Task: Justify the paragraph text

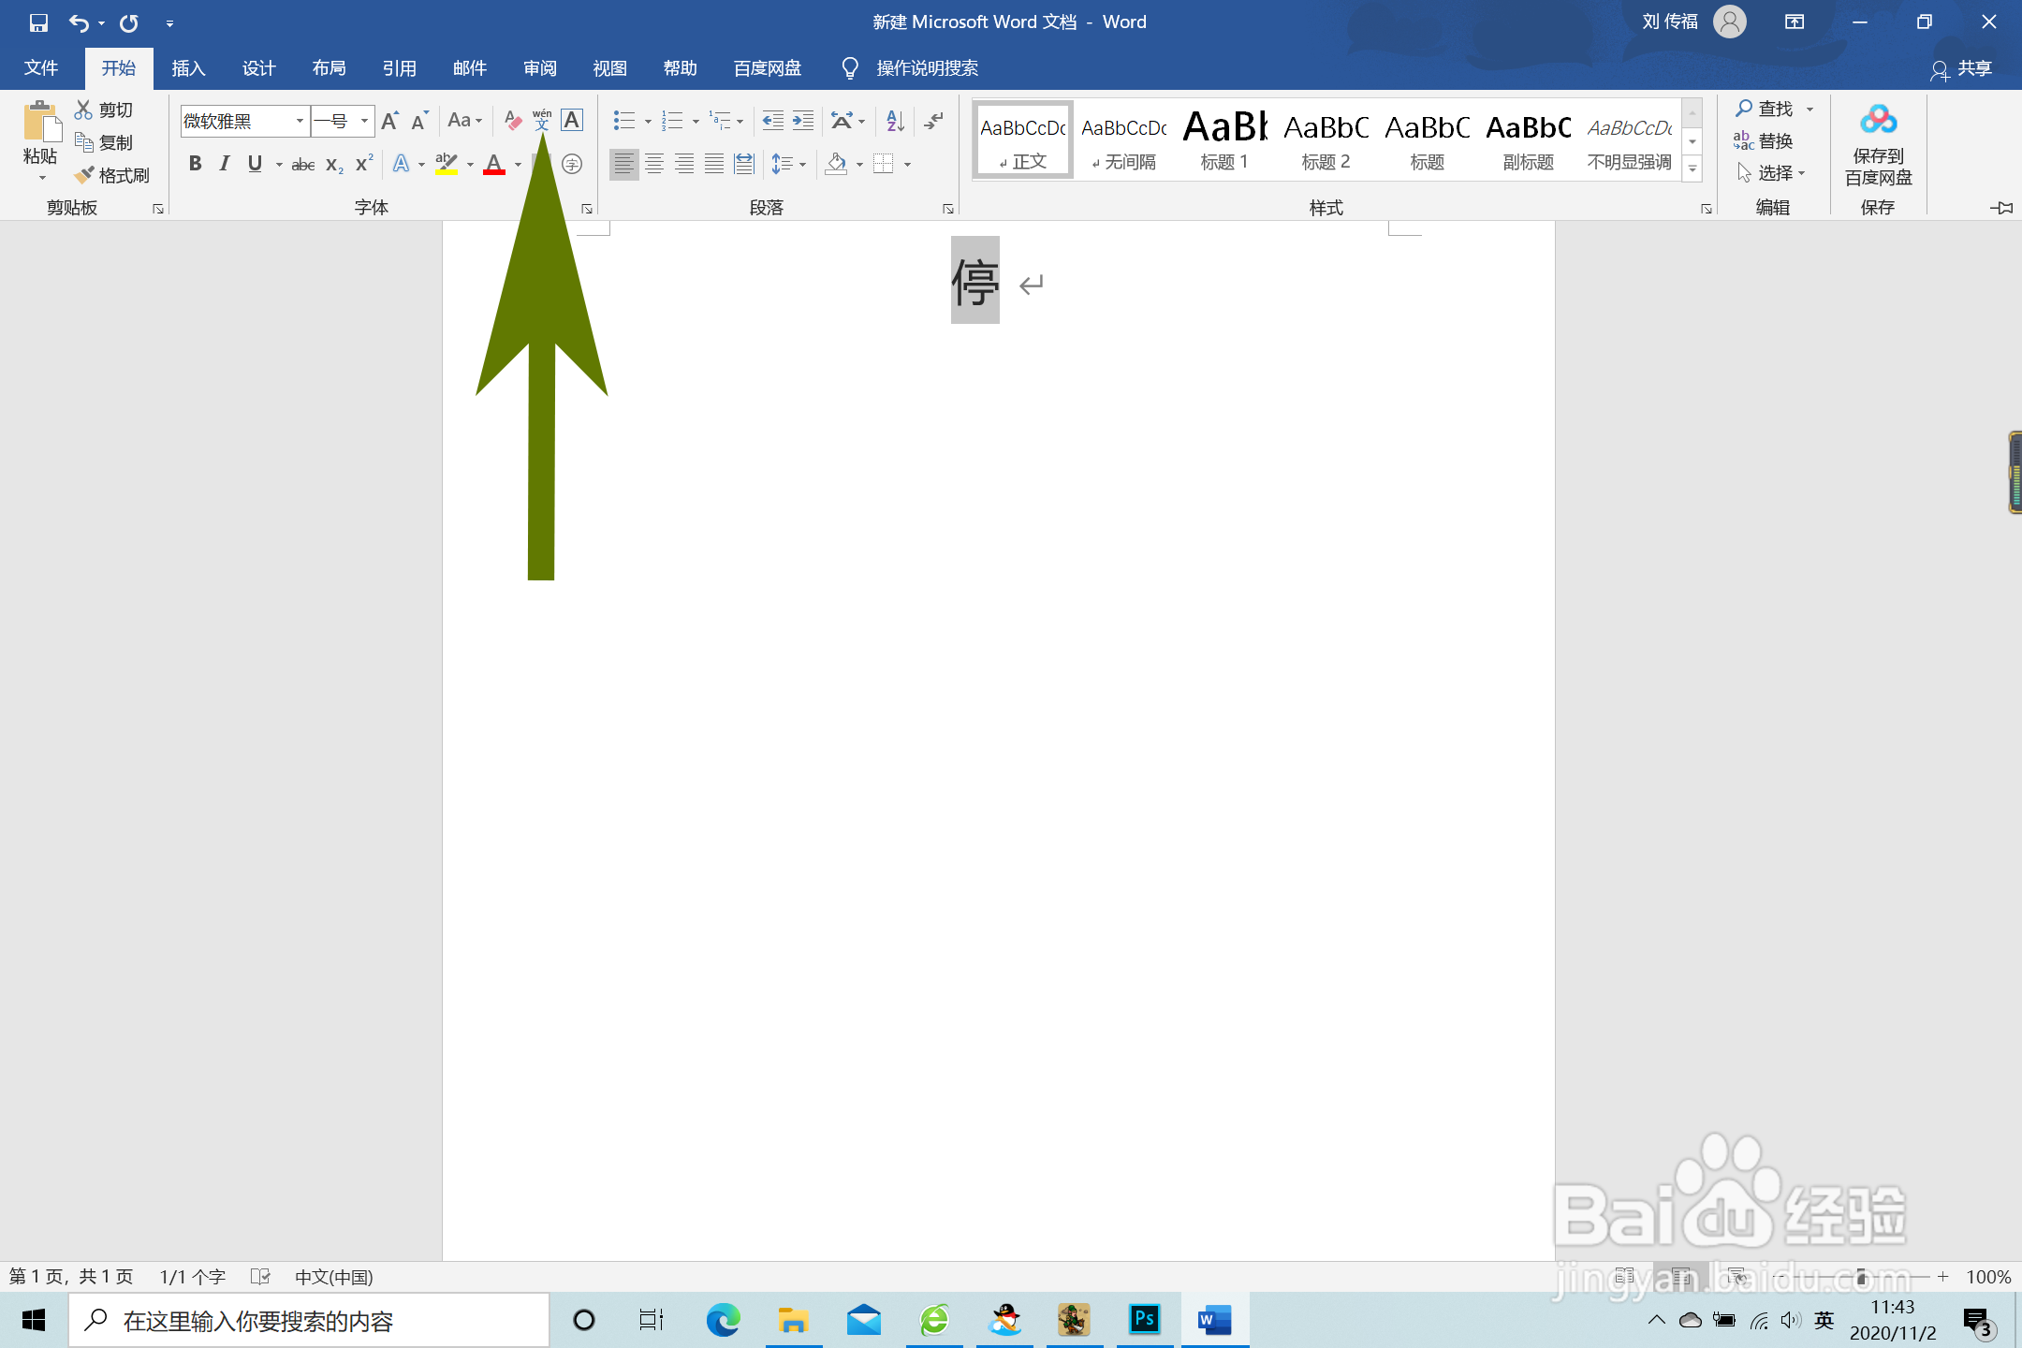Action: tap(714, 165)
